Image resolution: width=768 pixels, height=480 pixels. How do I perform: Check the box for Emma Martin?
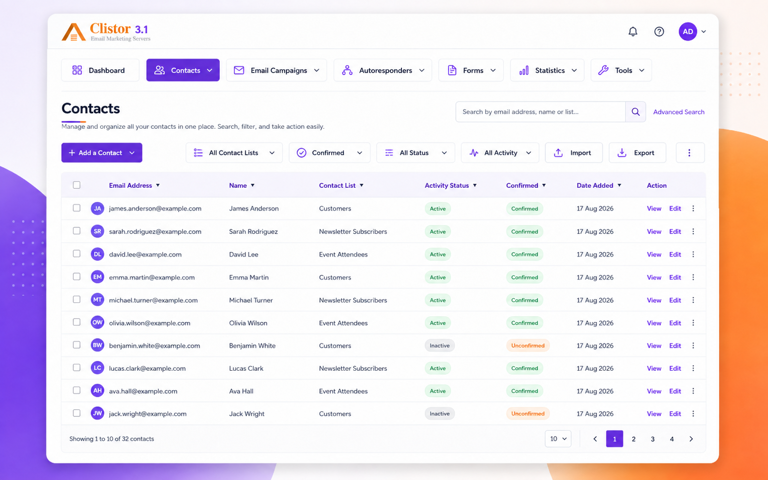[77, 277]
